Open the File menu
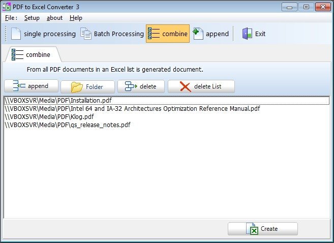The width and height of the screenshot is (334, 243). coord(11,18)
